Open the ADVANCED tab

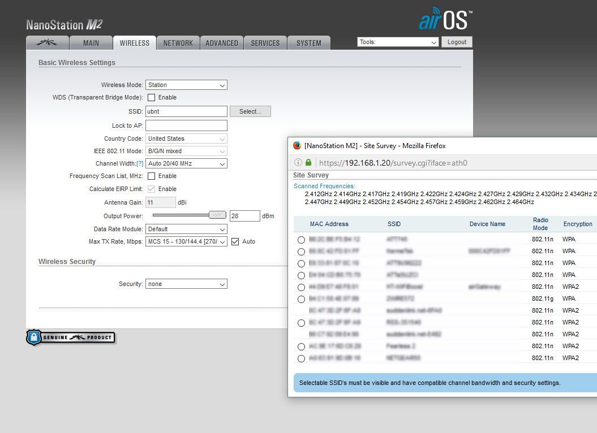coord(222,43)
